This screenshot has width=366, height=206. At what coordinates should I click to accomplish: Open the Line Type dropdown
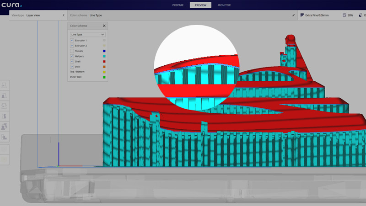(87, 34)
